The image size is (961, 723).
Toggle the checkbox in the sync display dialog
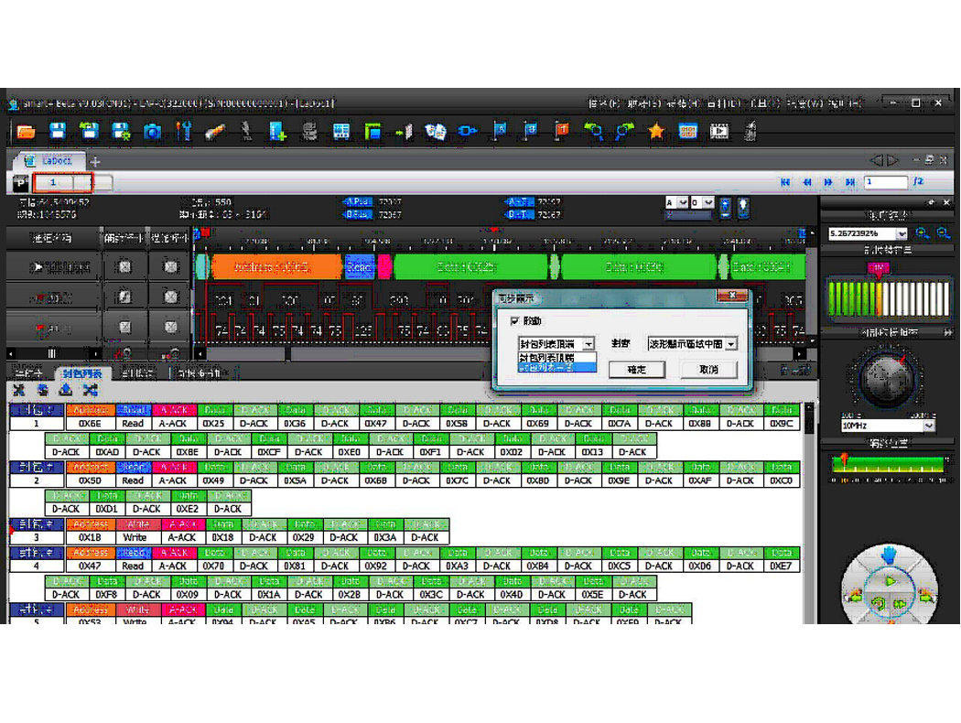coord(514,321)
